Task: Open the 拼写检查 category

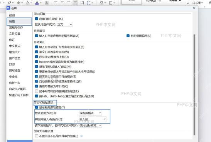Action: [15, 71]
